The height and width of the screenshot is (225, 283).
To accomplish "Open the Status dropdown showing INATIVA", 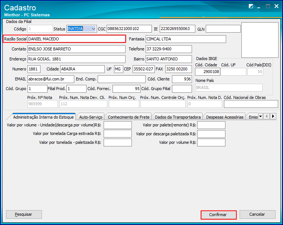I will point(82,29).
